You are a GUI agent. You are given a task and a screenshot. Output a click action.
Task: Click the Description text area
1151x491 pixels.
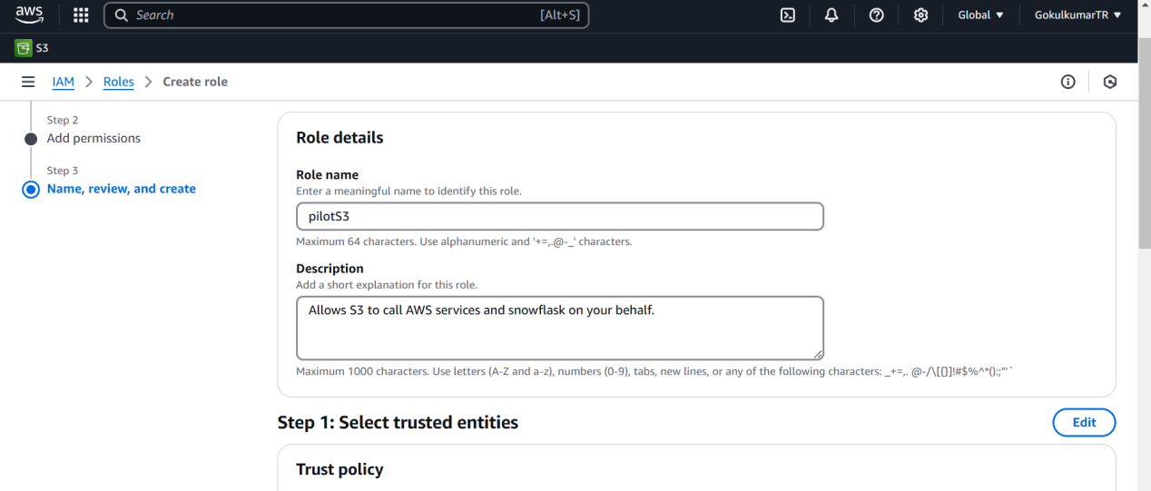[x=559, y=328]
